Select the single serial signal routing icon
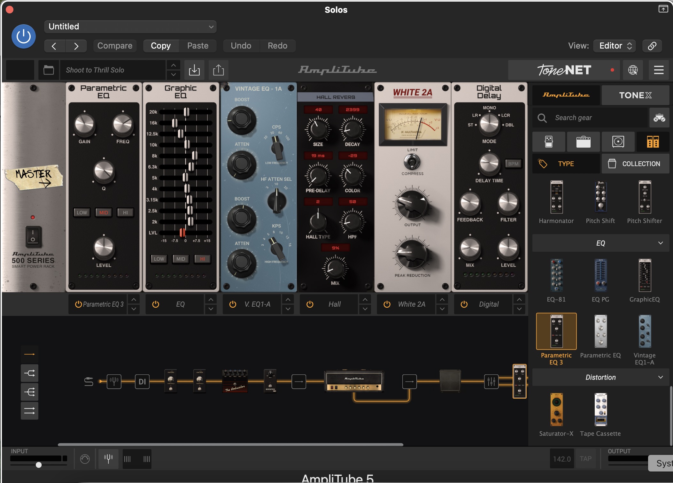Screen dimensions: 673x483 pyautogui.click(x=29, y=354)
